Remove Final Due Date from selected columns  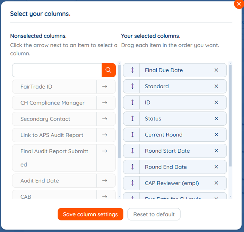(x=216, y=70)
